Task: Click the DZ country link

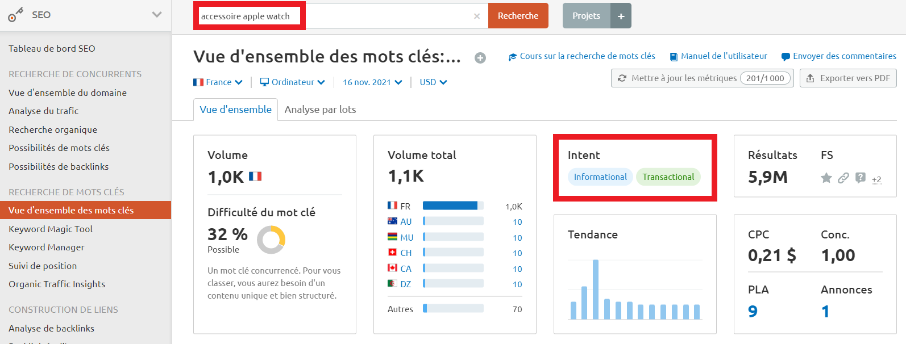Action: click(406, 284)
